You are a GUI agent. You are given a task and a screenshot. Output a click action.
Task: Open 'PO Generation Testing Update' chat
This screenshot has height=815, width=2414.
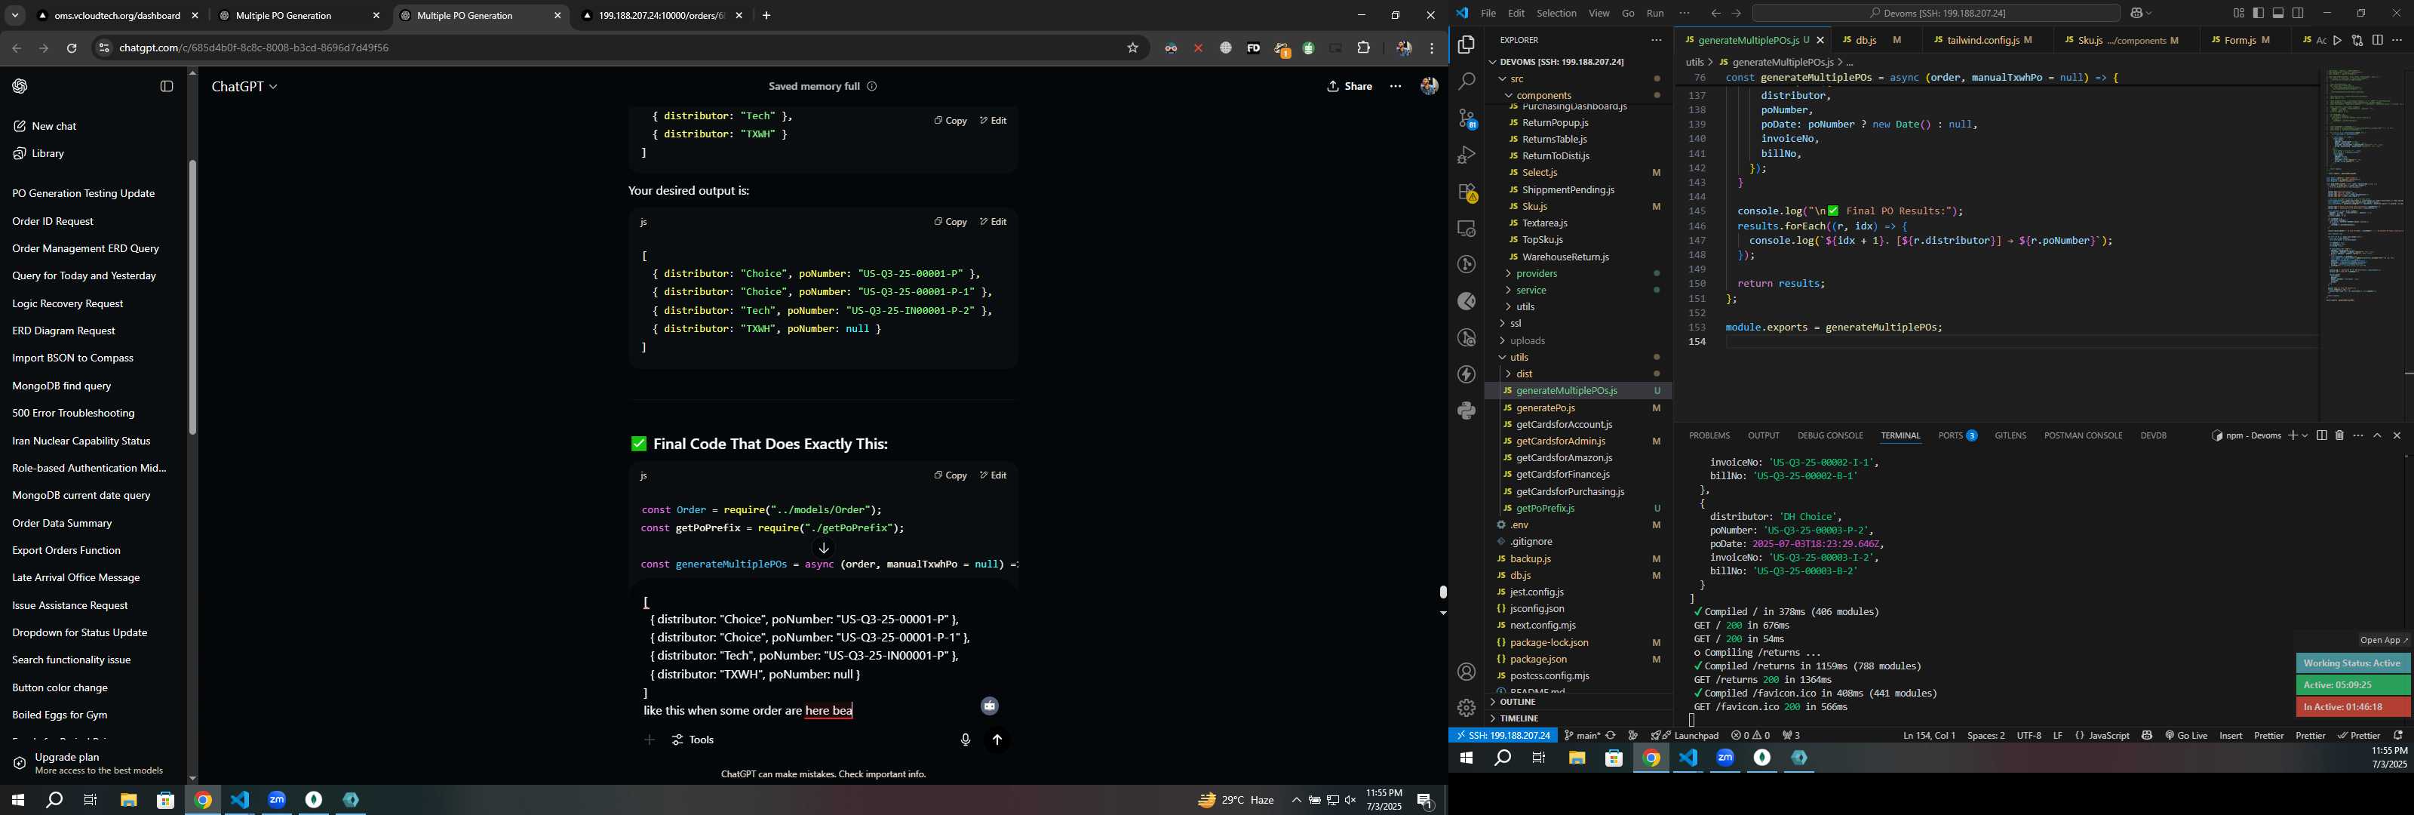(84, 194)
